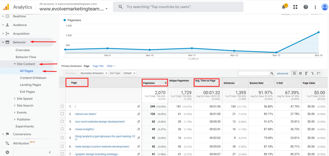Collapse the chart with the small arrow tab
Screen dimensions: 329x156
193,58
